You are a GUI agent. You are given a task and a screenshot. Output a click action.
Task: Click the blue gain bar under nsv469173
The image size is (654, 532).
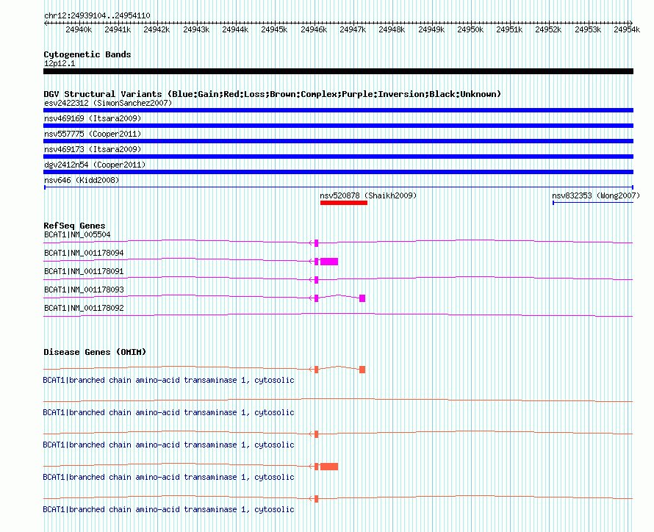click(x=338, y=157)
